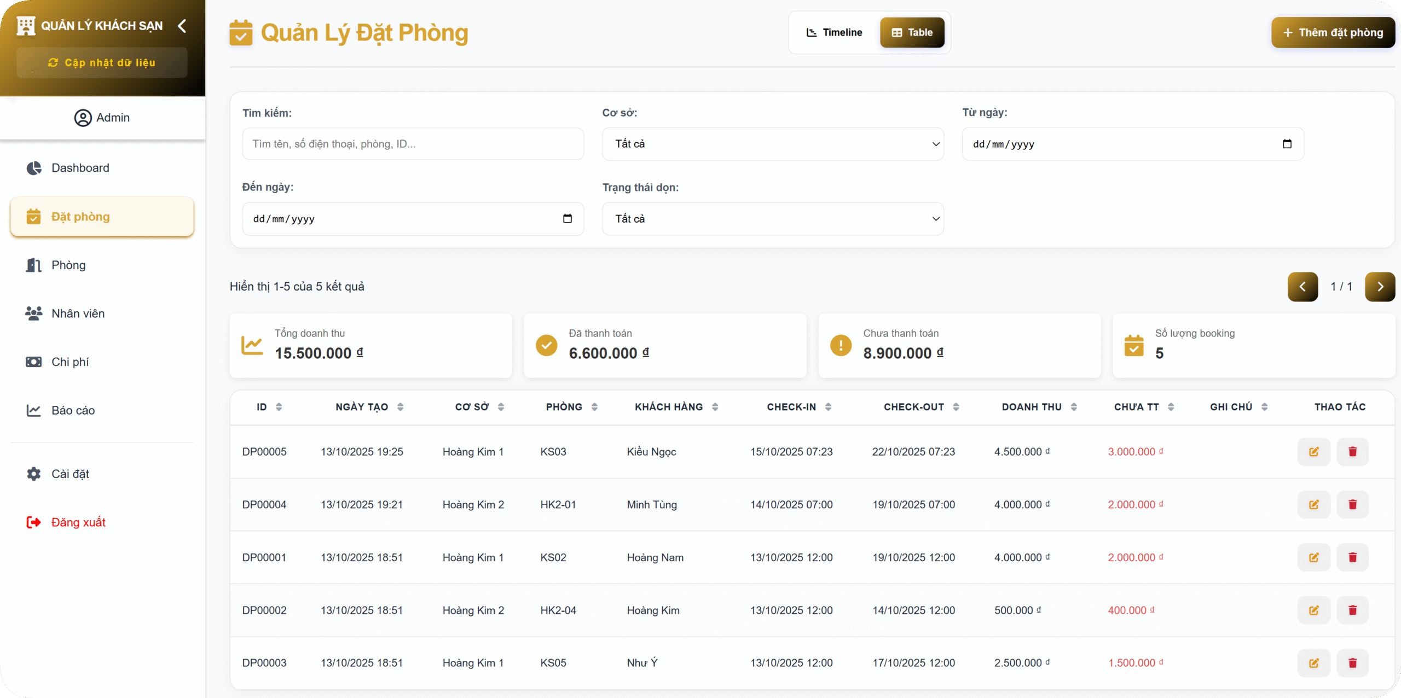
Task: Collapse sidebar with left chevron icon
Action: (182, 26)
